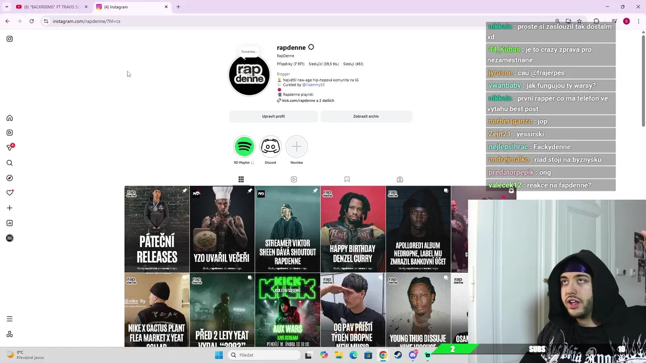
Task: Open the Sledující (39,5 tis.) followers list
Action: click(324, 64)
